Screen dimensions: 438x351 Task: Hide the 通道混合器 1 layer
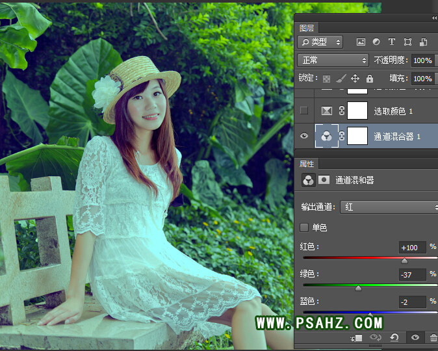[x=304, y=136]
